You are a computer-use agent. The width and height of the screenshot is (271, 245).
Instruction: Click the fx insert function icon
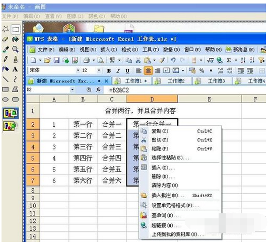(x=99, y=90)
